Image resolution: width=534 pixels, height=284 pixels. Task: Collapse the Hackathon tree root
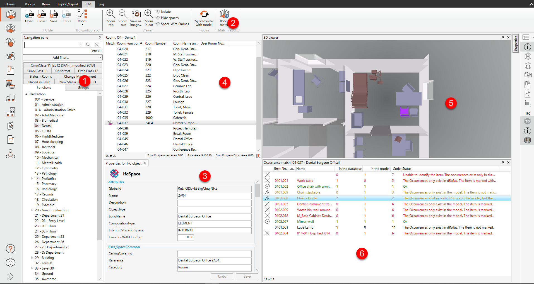27,94
